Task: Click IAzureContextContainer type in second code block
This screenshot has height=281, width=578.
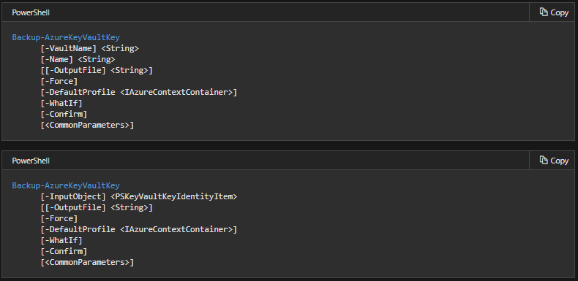Action: pos(179,229)
